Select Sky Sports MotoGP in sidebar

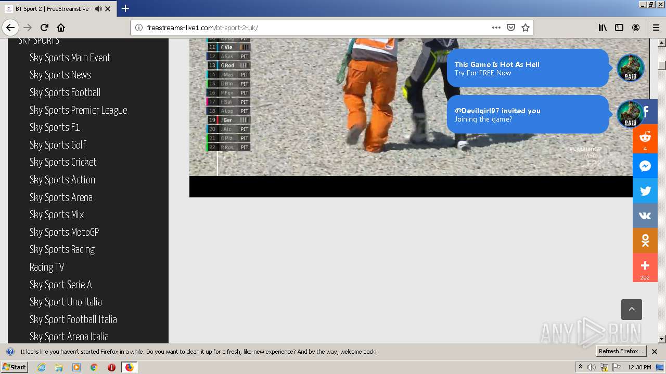coord(64,232)
